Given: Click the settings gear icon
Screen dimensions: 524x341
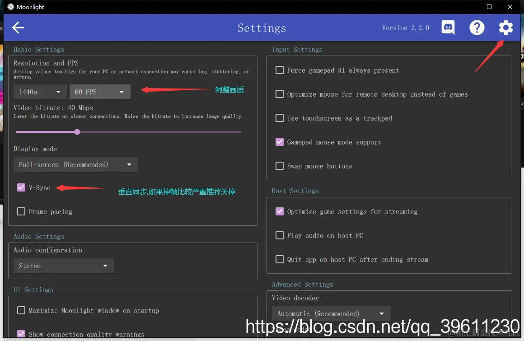Looking at the screenshot, I should 505,28.
